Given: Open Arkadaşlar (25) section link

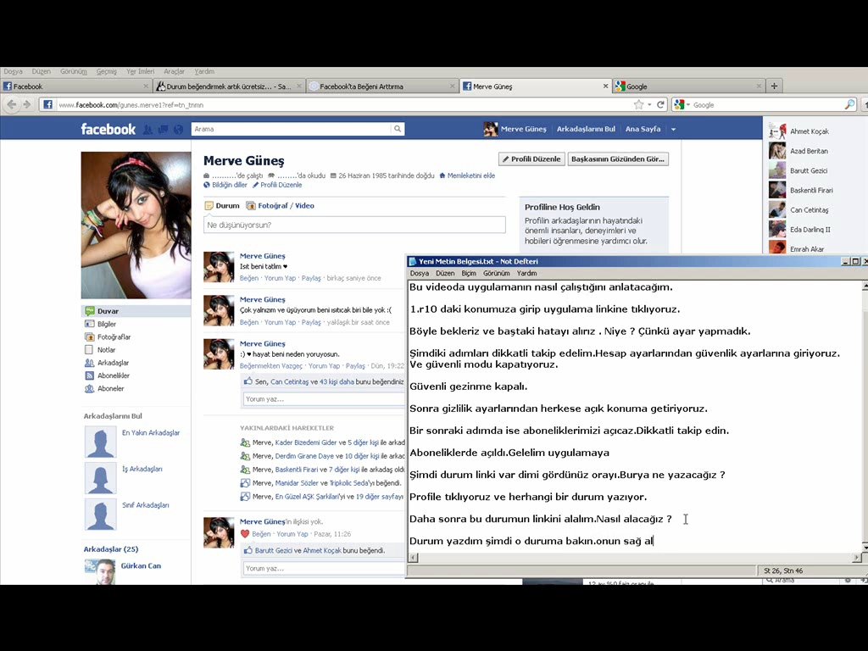Looking at the screenshot, I should coord(111,549).
